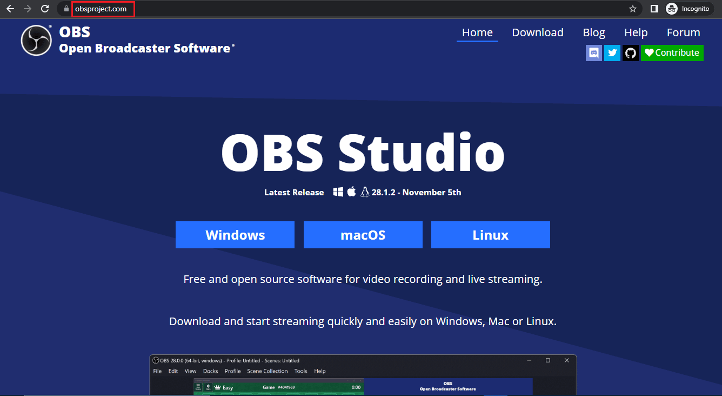Download OBS using the Linux button
This screenshot has height=396, width=722.
pos(491,235)
